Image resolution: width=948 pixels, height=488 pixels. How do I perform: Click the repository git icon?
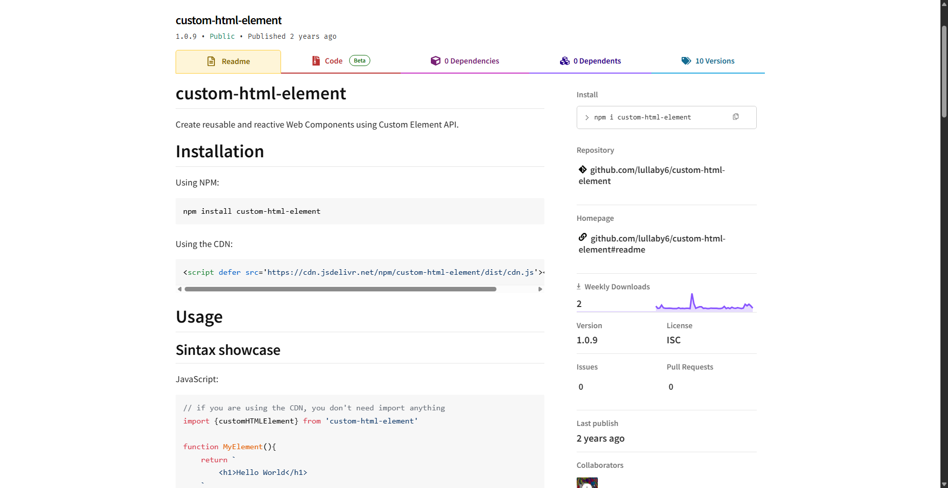click(x=583, y=169)
